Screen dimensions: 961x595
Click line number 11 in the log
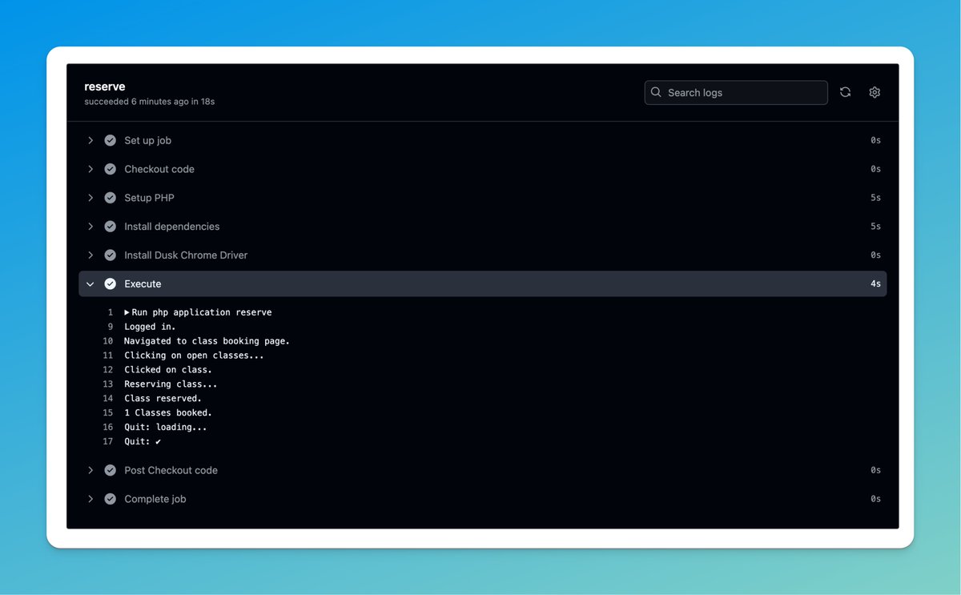point(108,356)
